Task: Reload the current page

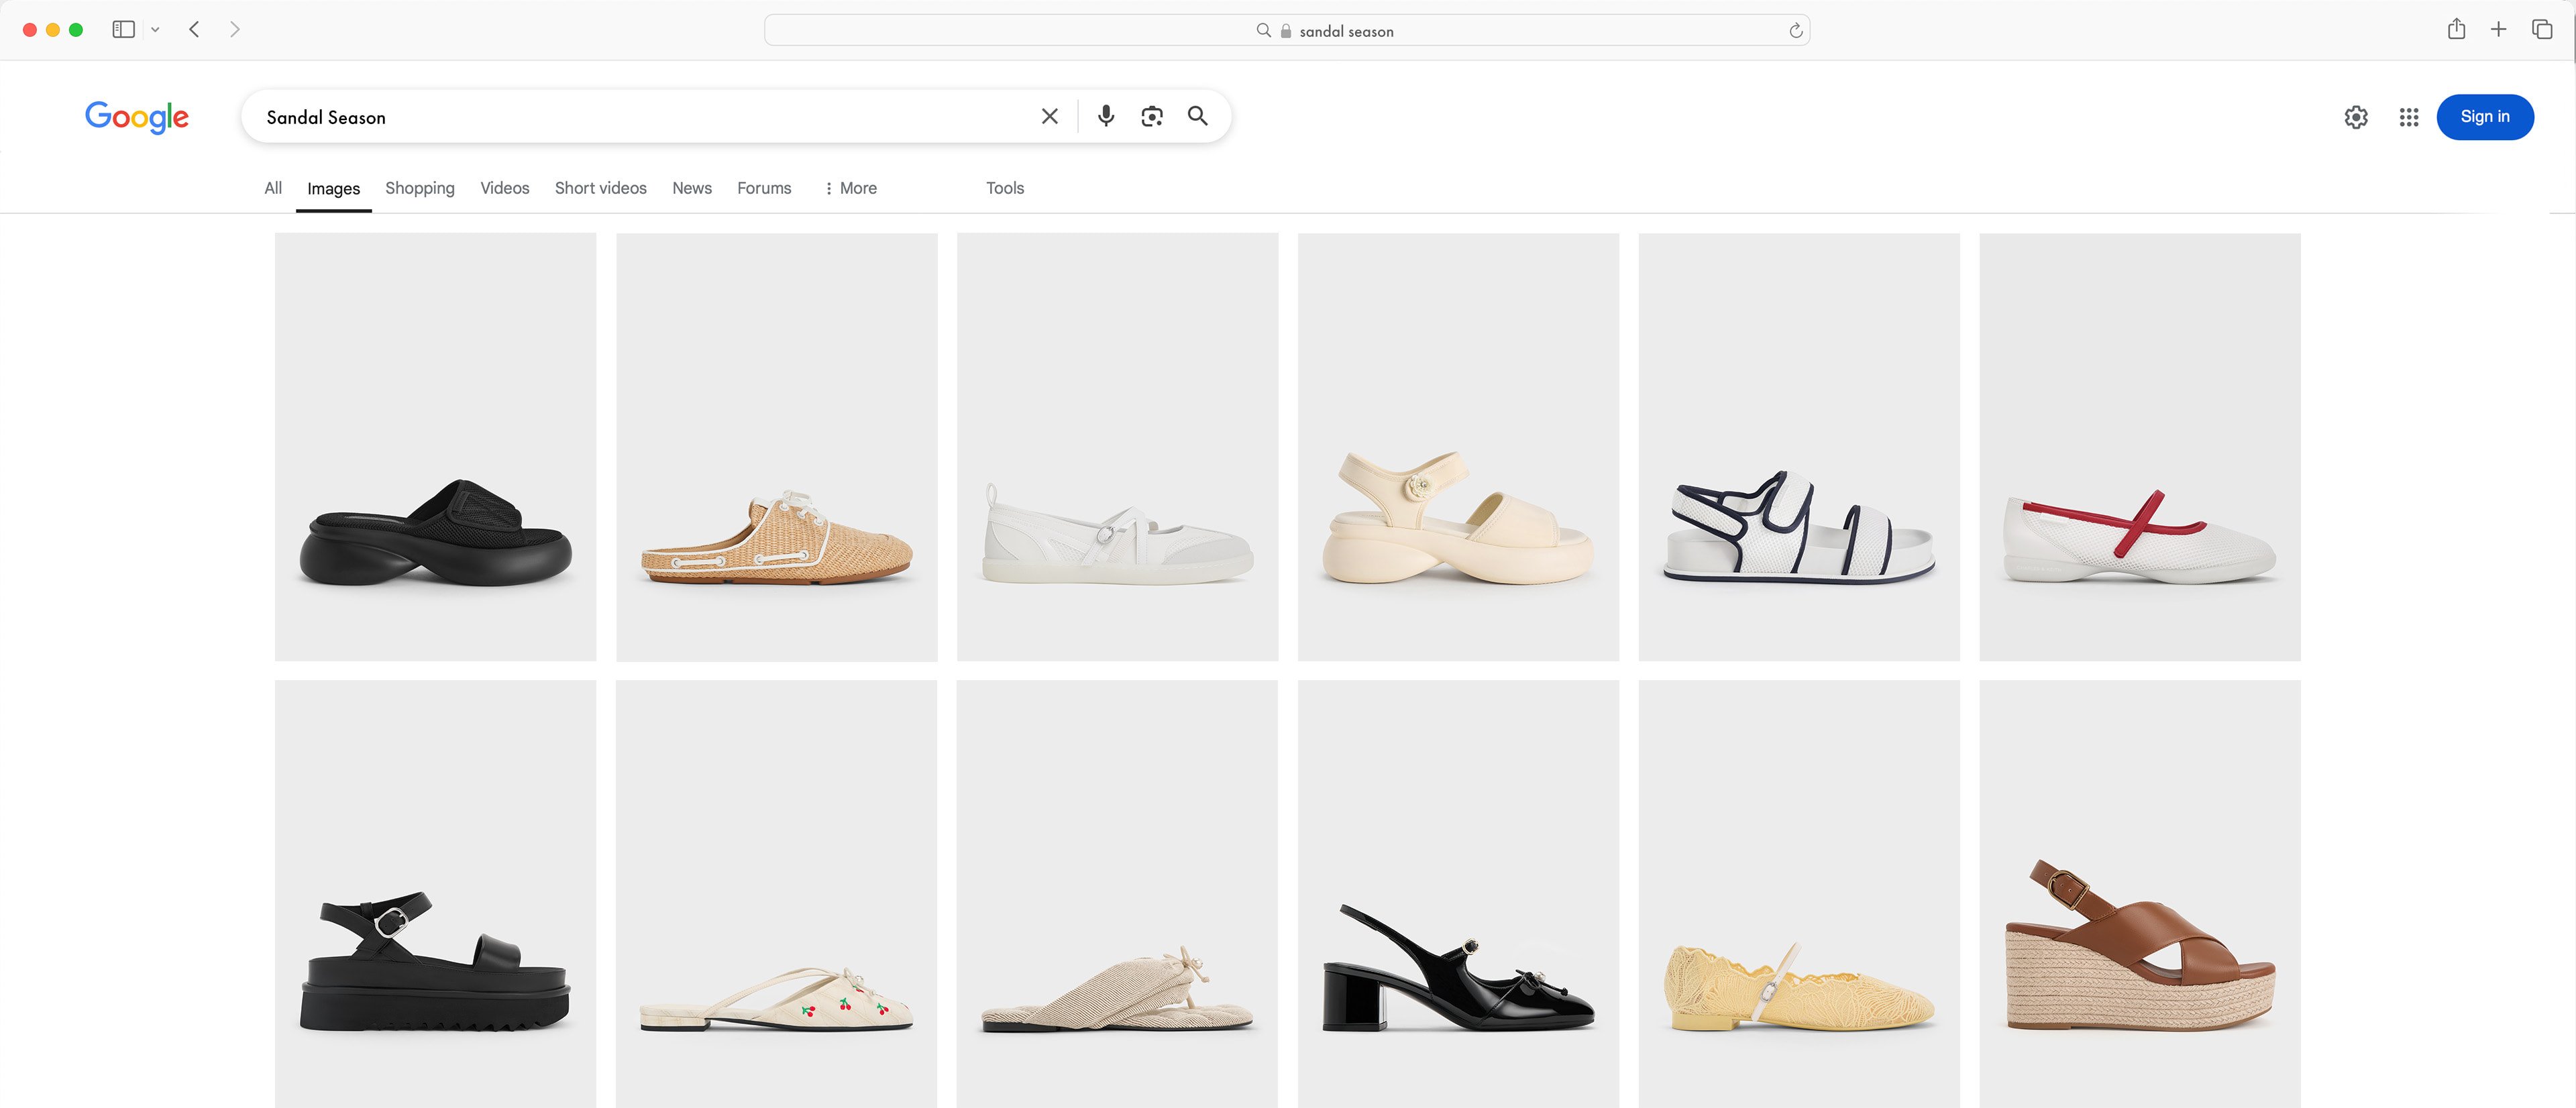Action: click(1795, 30)
